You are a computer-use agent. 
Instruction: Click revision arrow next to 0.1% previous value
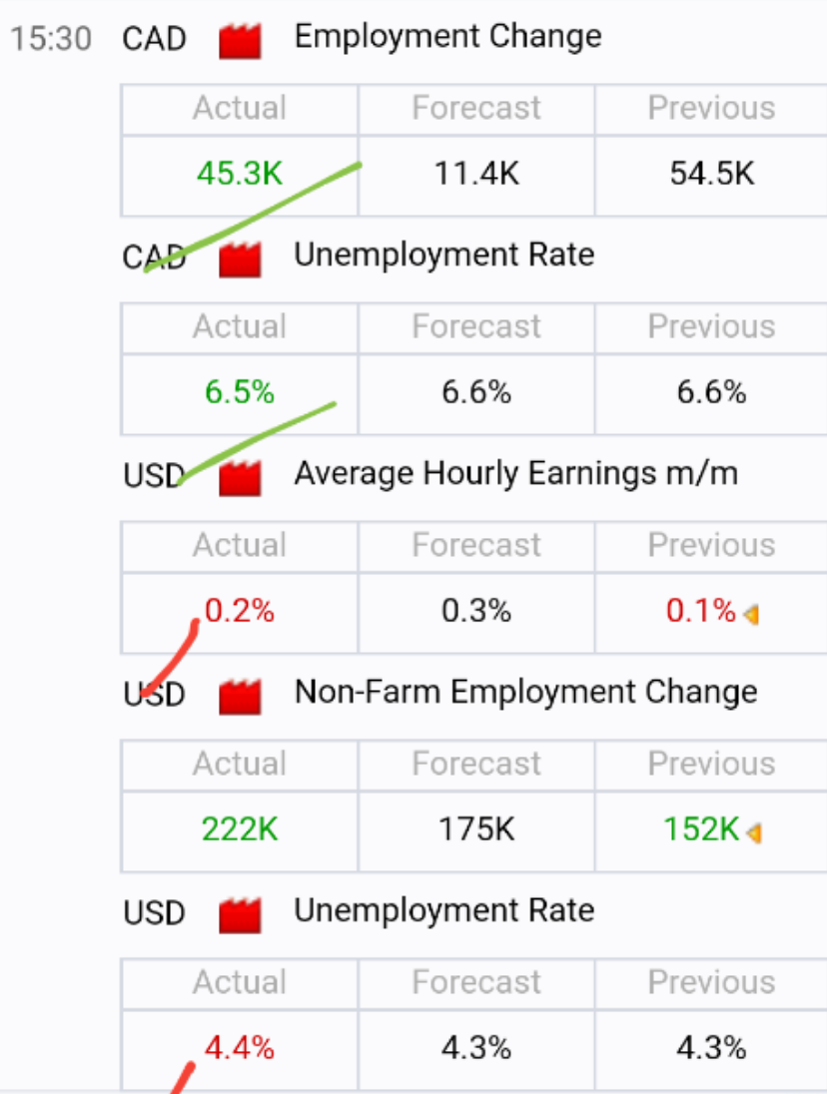[x=752, y=615]
